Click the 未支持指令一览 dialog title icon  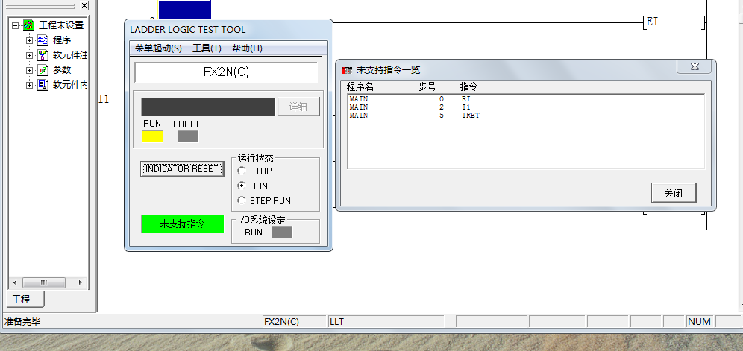pyautogui.click(x=347, y=69)
